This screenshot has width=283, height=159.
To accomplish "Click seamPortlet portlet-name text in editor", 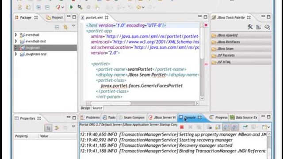I will point(140,69).
